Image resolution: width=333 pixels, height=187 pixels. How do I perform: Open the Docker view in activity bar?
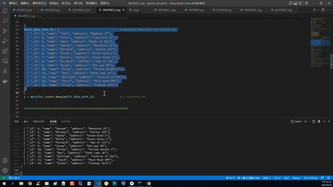tap(5, 81)
